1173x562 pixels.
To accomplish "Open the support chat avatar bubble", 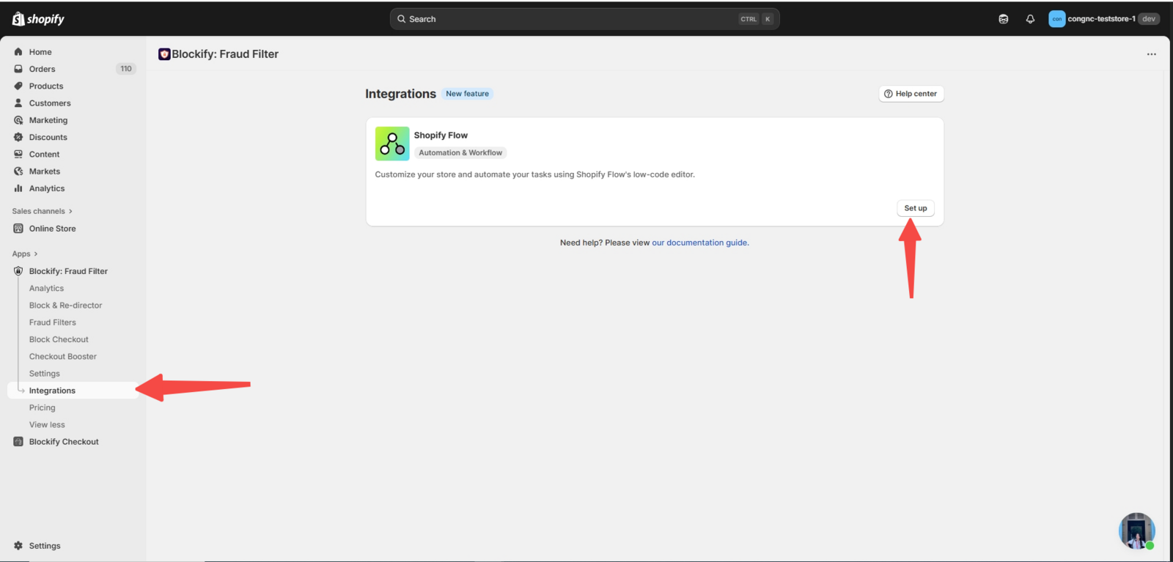I will click(x=1137, y=531).
